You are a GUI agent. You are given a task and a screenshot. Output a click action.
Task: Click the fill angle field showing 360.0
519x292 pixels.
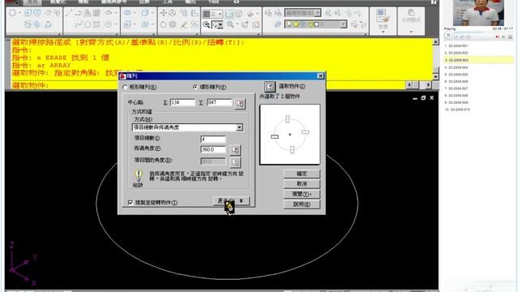tap(213, 149)
